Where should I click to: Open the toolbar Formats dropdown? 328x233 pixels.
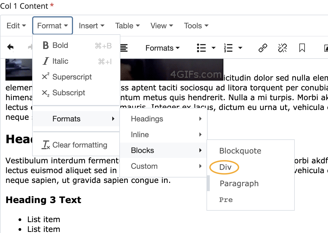tap(163, 48)
